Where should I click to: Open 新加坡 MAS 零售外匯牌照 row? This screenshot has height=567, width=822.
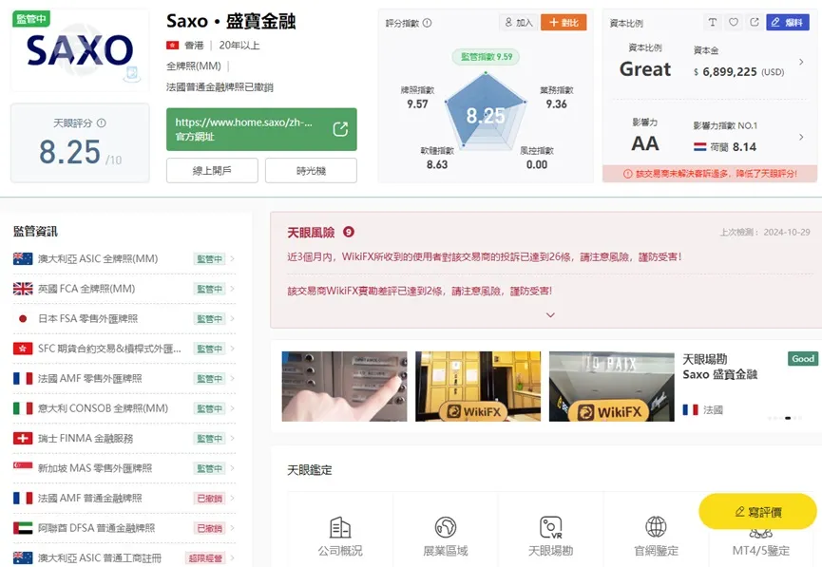tap(124, 468)
